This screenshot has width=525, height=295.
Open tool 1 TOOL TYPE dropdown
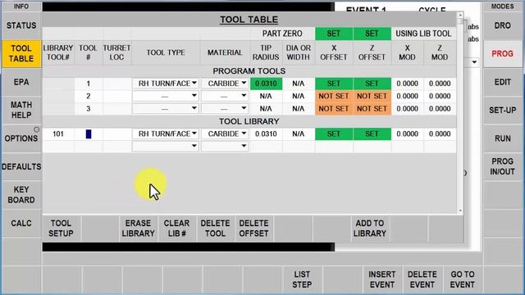[166, 84]
